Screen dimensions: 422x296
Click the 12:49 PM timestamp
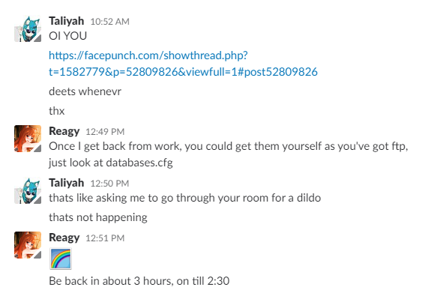(x=105, y=132)
